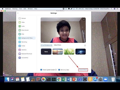
Task: Launch Microsoft Teams from the Dock
Action: coord(80,79)
